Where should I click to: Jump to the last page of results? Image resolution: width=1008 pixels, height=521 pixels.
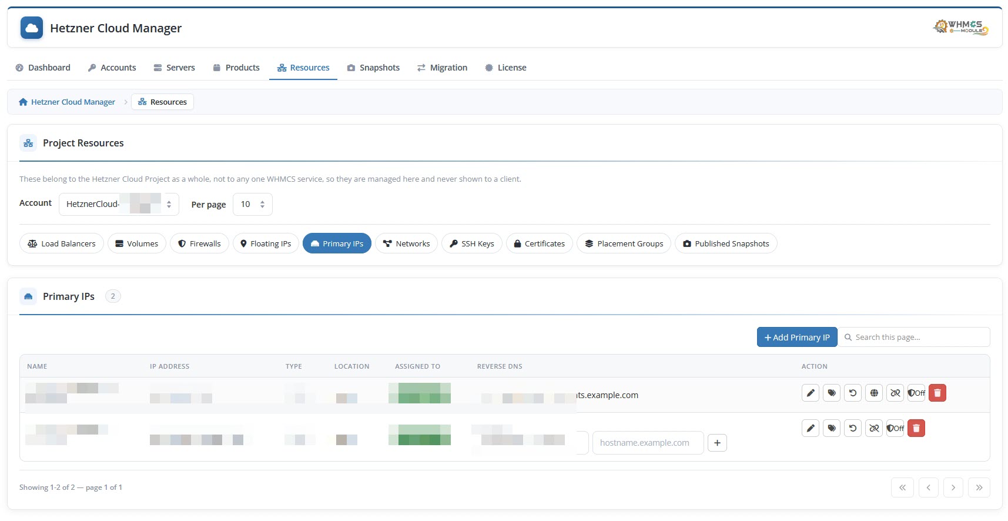click(x=979, y=487)
